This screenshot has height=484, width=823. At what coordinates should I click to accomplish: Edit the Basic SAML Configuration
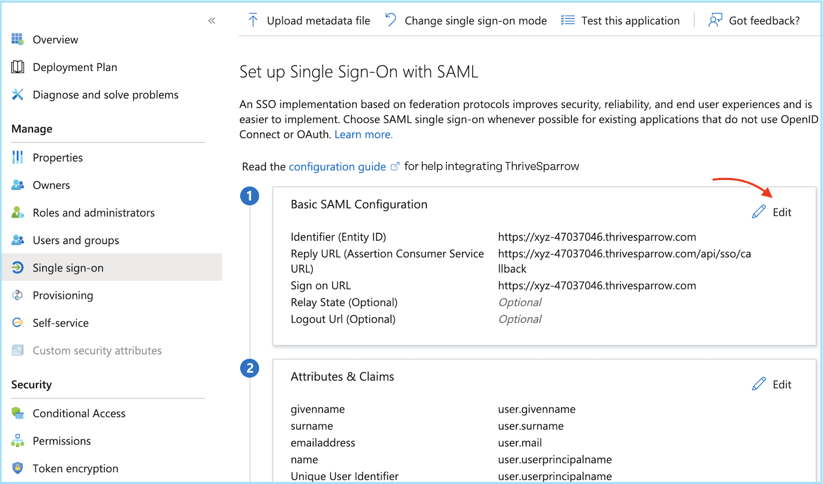click(x=772, y=212)
